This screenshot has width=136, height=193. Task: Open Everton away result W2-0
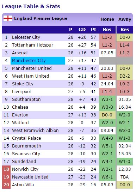[125, 115]
